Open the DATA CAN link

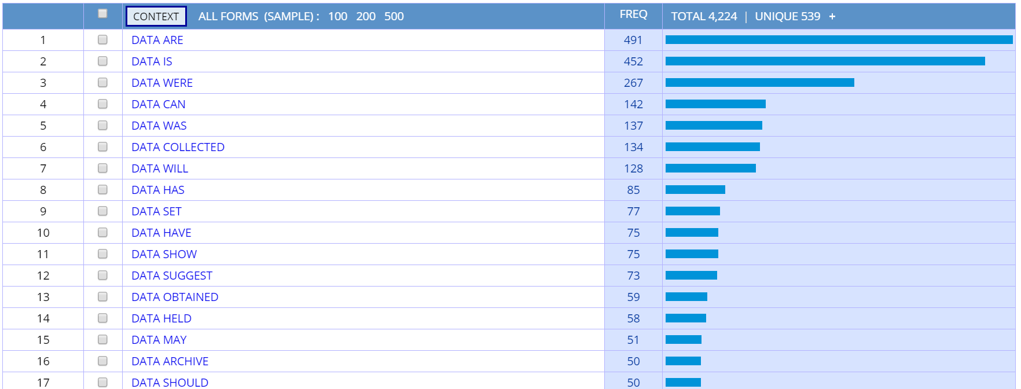point(159,104)
